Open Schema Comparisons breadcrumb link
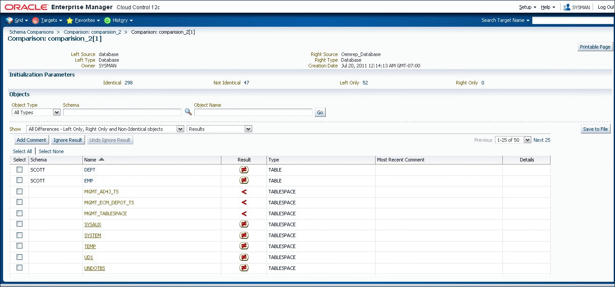This screenshot has height=287, width=615. point(32,32)
